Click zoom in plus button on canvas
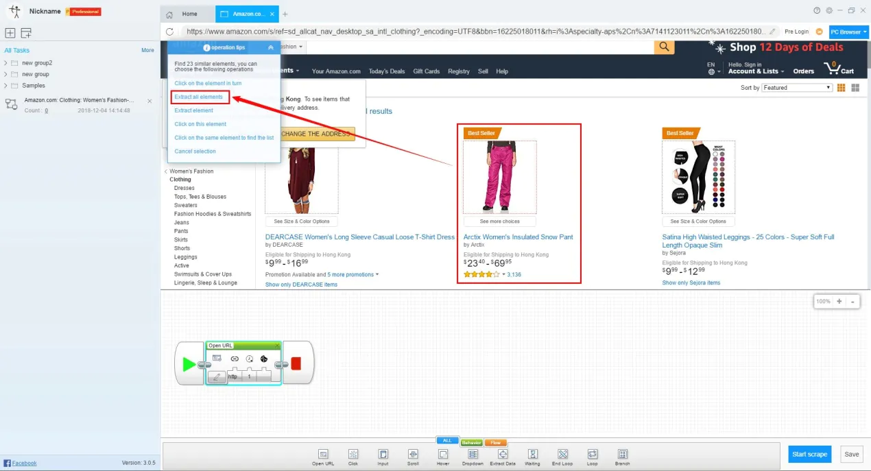This screenshot has height=471, width=871. coord(839,302)
